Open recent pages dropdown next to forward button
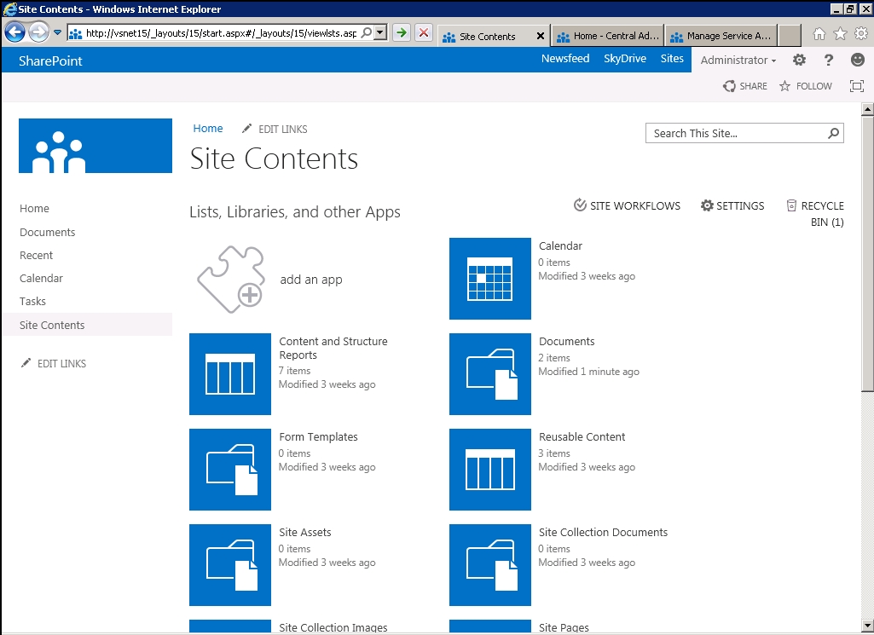The height and width of the screenshot is (635, 874). (57, 32)
